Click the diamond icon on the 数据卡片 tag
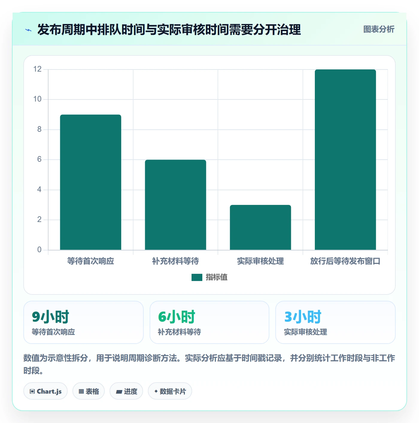This screenshot has height=423, width=419. 156,391
